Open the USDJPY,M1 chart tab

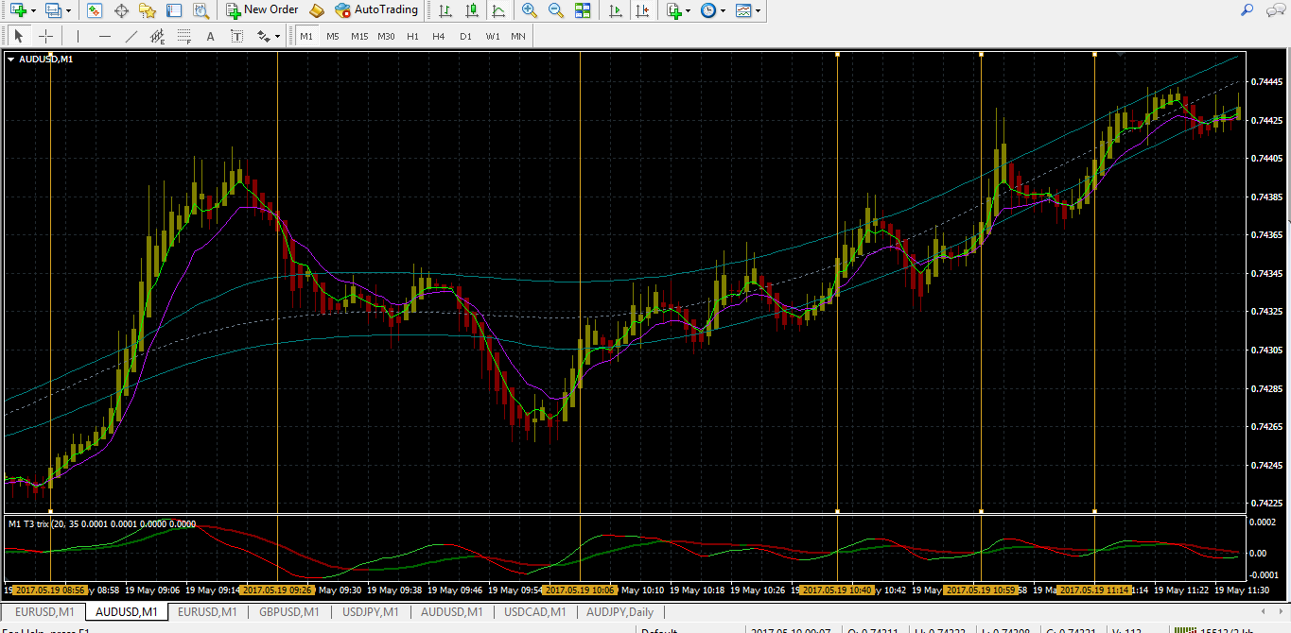(x=371, y=612)
